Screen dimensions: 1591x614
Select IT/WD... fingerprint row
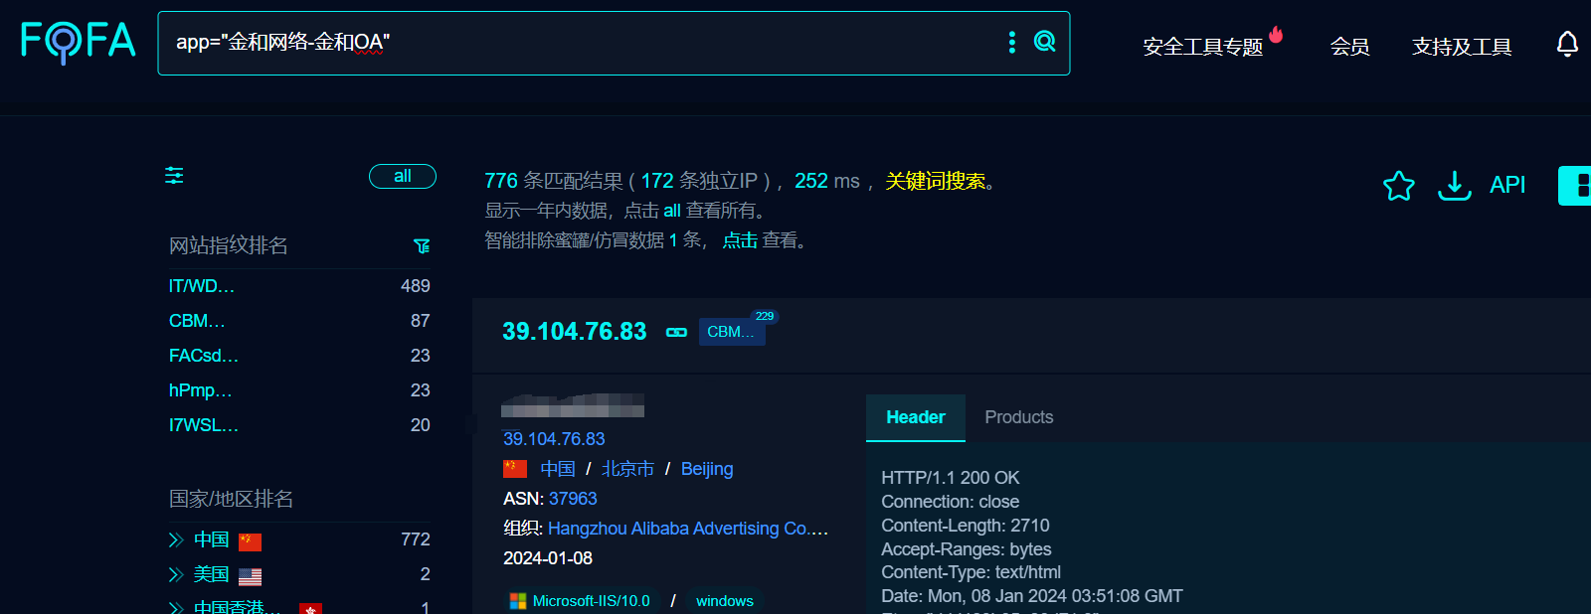click(x=299, y=286)
